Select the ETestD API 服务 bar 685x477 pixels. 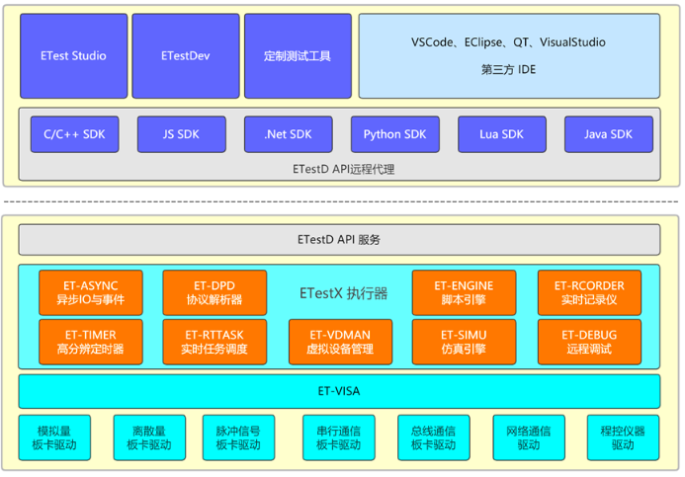(x=339, y=240)
